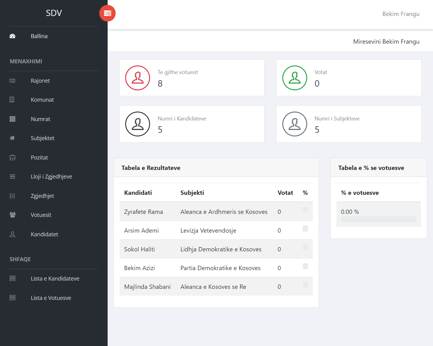Open the Lista e Votuesve menu item
The width and height of the screenshot is (433, 346).
(x=51, y=298)
